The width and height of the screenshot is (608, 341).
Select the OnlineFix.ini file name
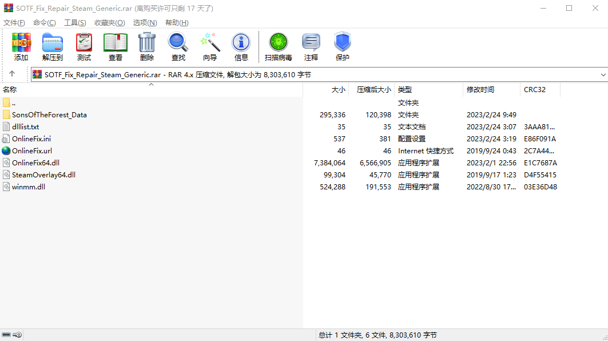31,139
